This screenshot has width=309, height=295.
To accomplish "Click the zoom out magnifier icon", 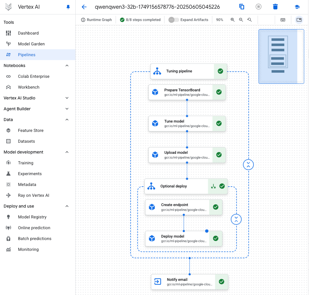I will click(241, 20).
